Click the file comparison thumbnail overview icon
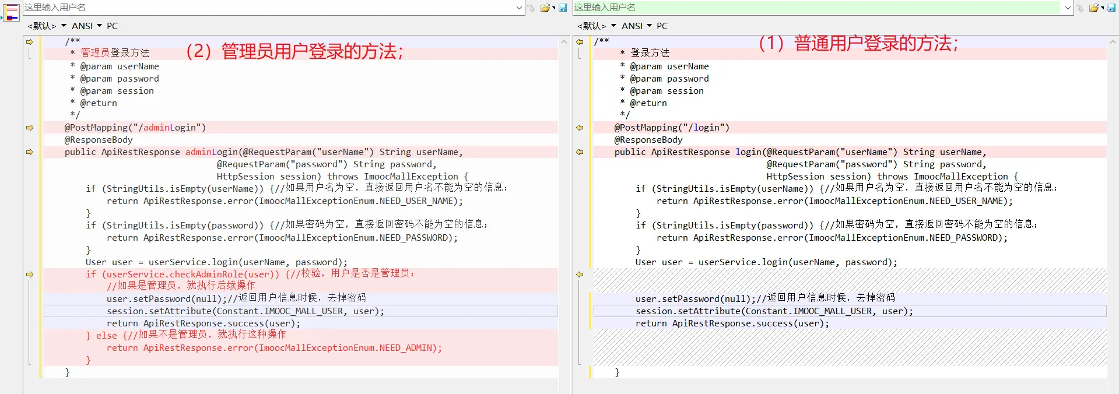 click(x=11, y=12)
